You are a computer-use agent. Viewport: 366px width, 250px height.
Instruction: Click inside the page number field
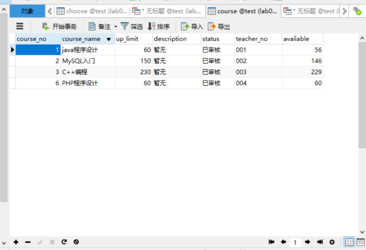(295, 242)
